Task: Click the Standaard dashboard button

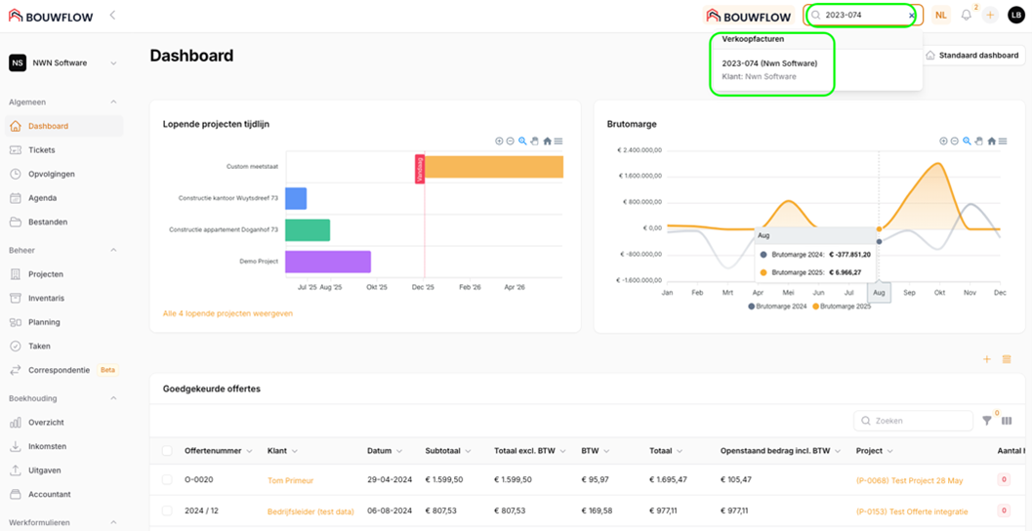Action: [x=971, y=56]
